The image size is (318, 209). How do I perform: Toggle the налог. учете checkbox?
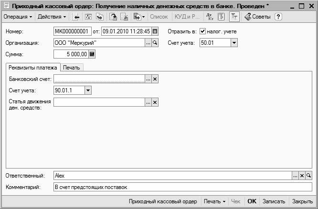tap(202, 31)
